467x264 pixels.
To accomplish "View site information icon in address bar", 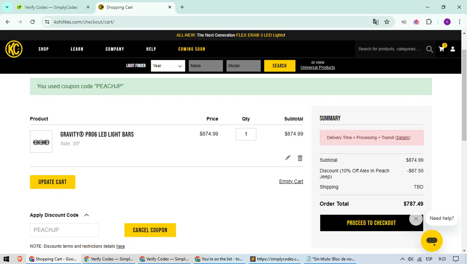I will (47, 22).
